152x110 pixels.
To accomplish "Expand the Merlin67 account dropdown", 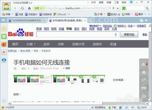I will [95, 26].
